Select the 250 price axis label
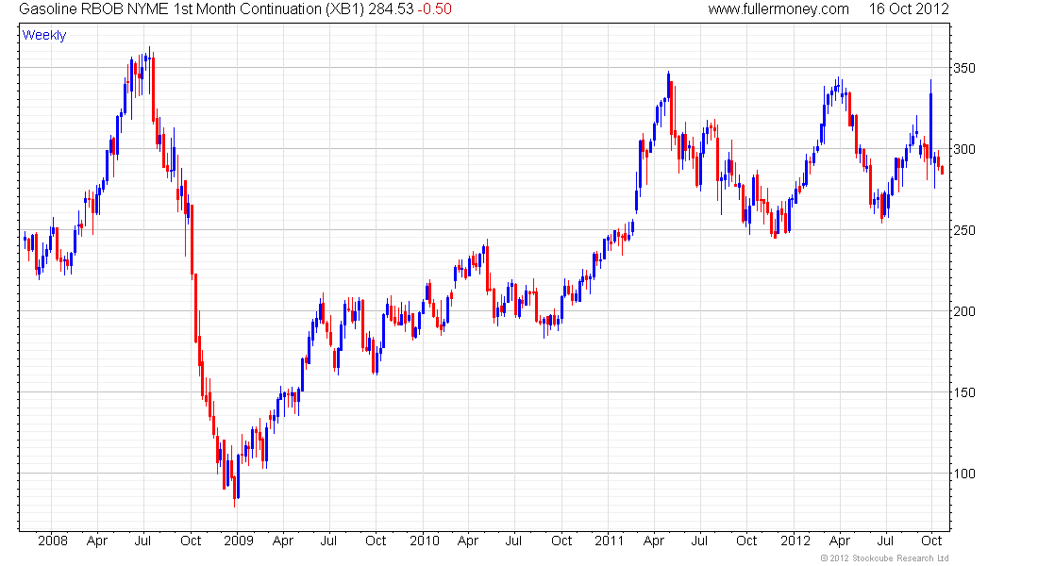 point(963,230)
